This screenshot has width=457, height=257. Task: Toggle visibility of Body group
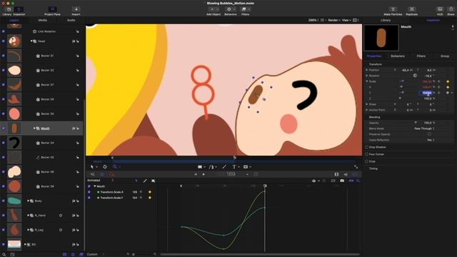4,201
